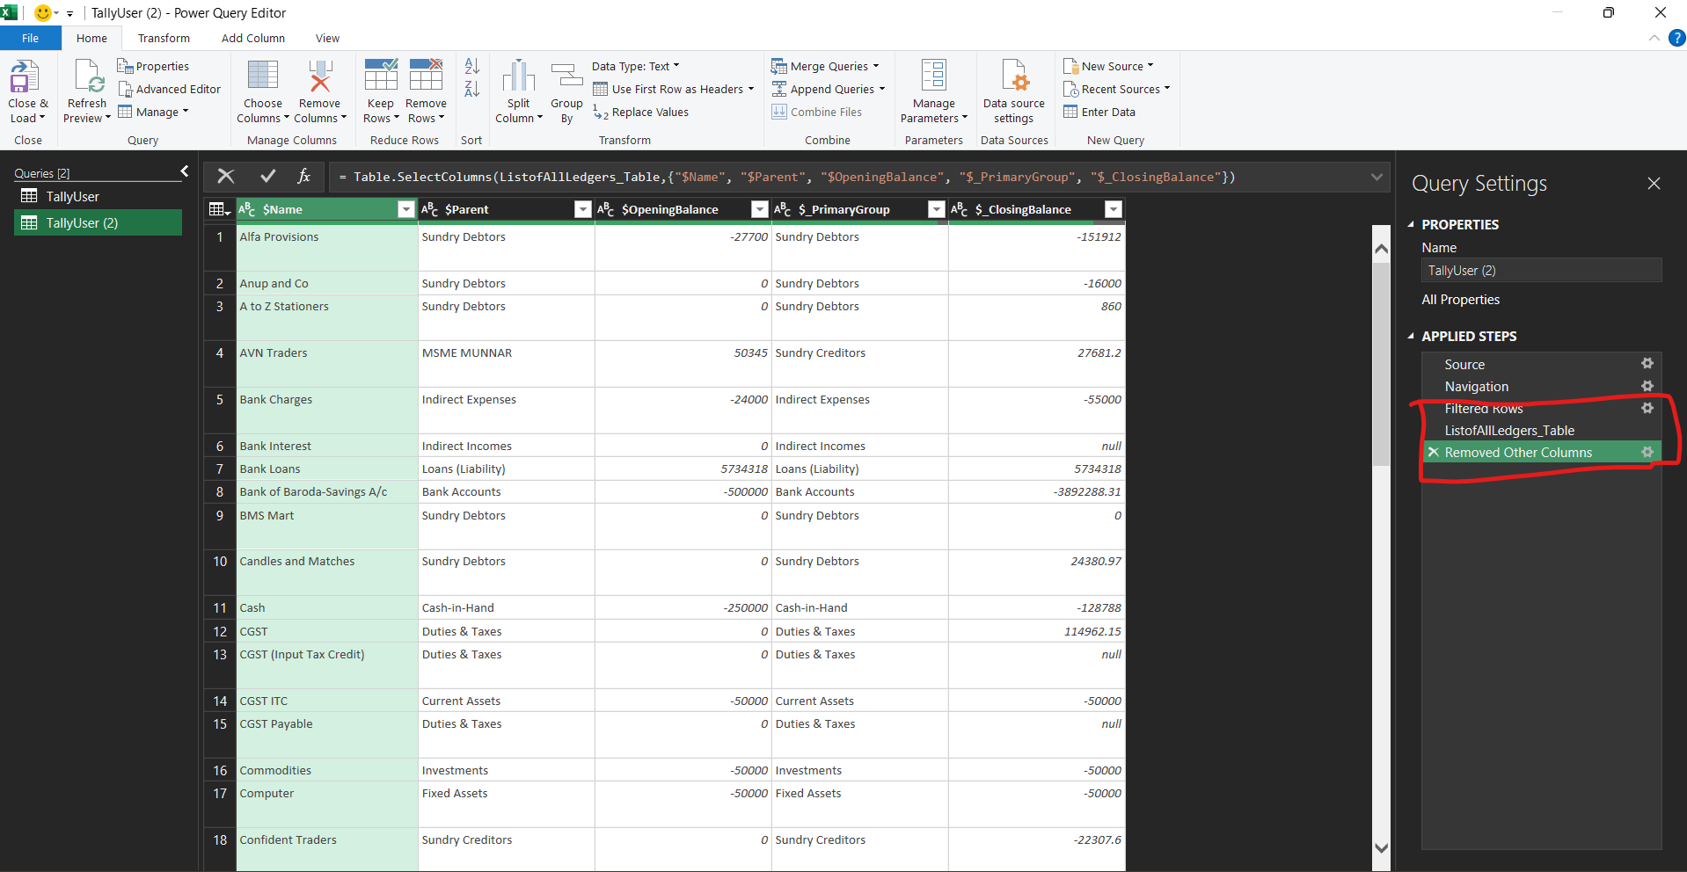Click the query Name input field

[1540, 271]
